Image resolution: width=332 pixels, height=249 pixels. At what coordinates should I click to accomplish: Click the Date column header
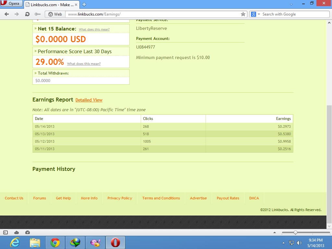(x=87, y=119)
